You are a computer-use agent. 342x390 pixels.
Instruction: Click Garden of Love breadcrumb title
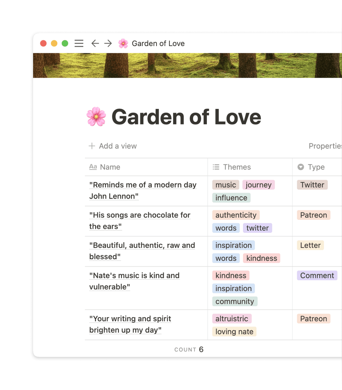[158, 43]
